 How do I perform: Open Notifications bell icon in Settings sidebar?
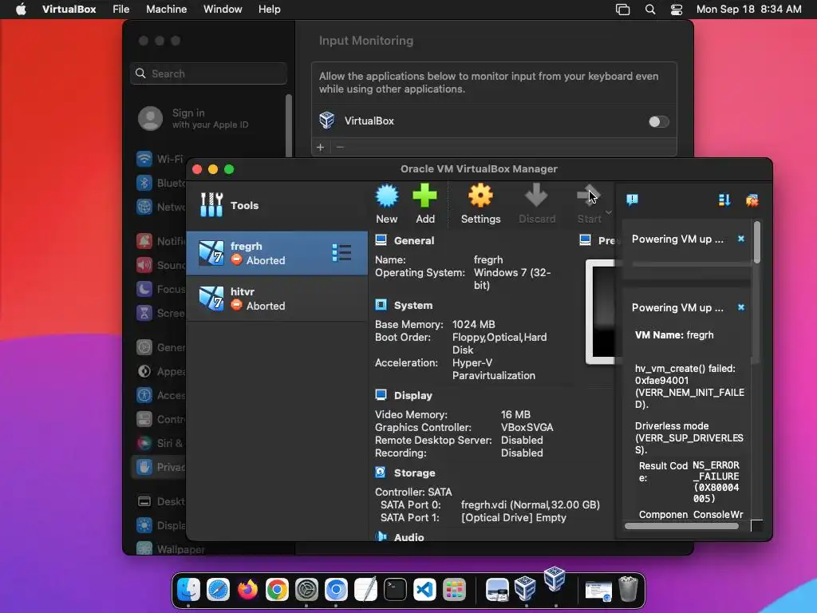(x=144, y=241)
